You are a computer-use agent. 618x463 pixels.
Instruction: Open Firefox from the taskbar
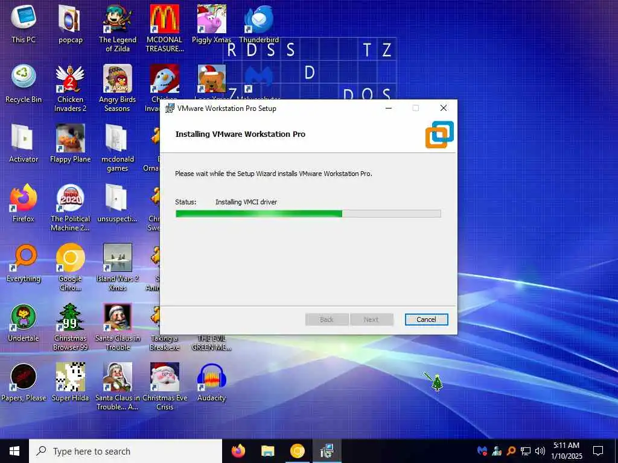click(238, 451)
